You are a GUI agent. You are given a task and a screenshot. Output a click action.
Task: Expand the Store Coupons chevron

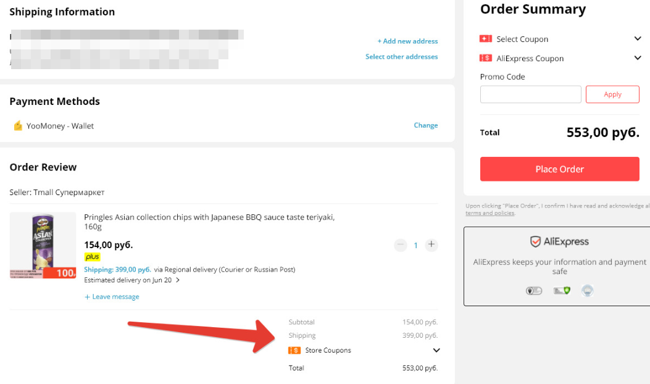[436, 351]
